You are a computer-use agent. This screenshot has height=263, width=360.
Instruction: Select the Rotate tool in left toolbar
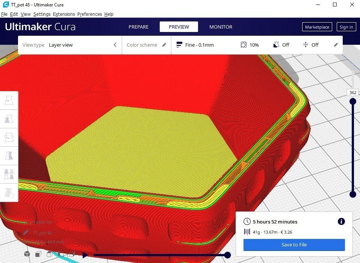[9, 137]
